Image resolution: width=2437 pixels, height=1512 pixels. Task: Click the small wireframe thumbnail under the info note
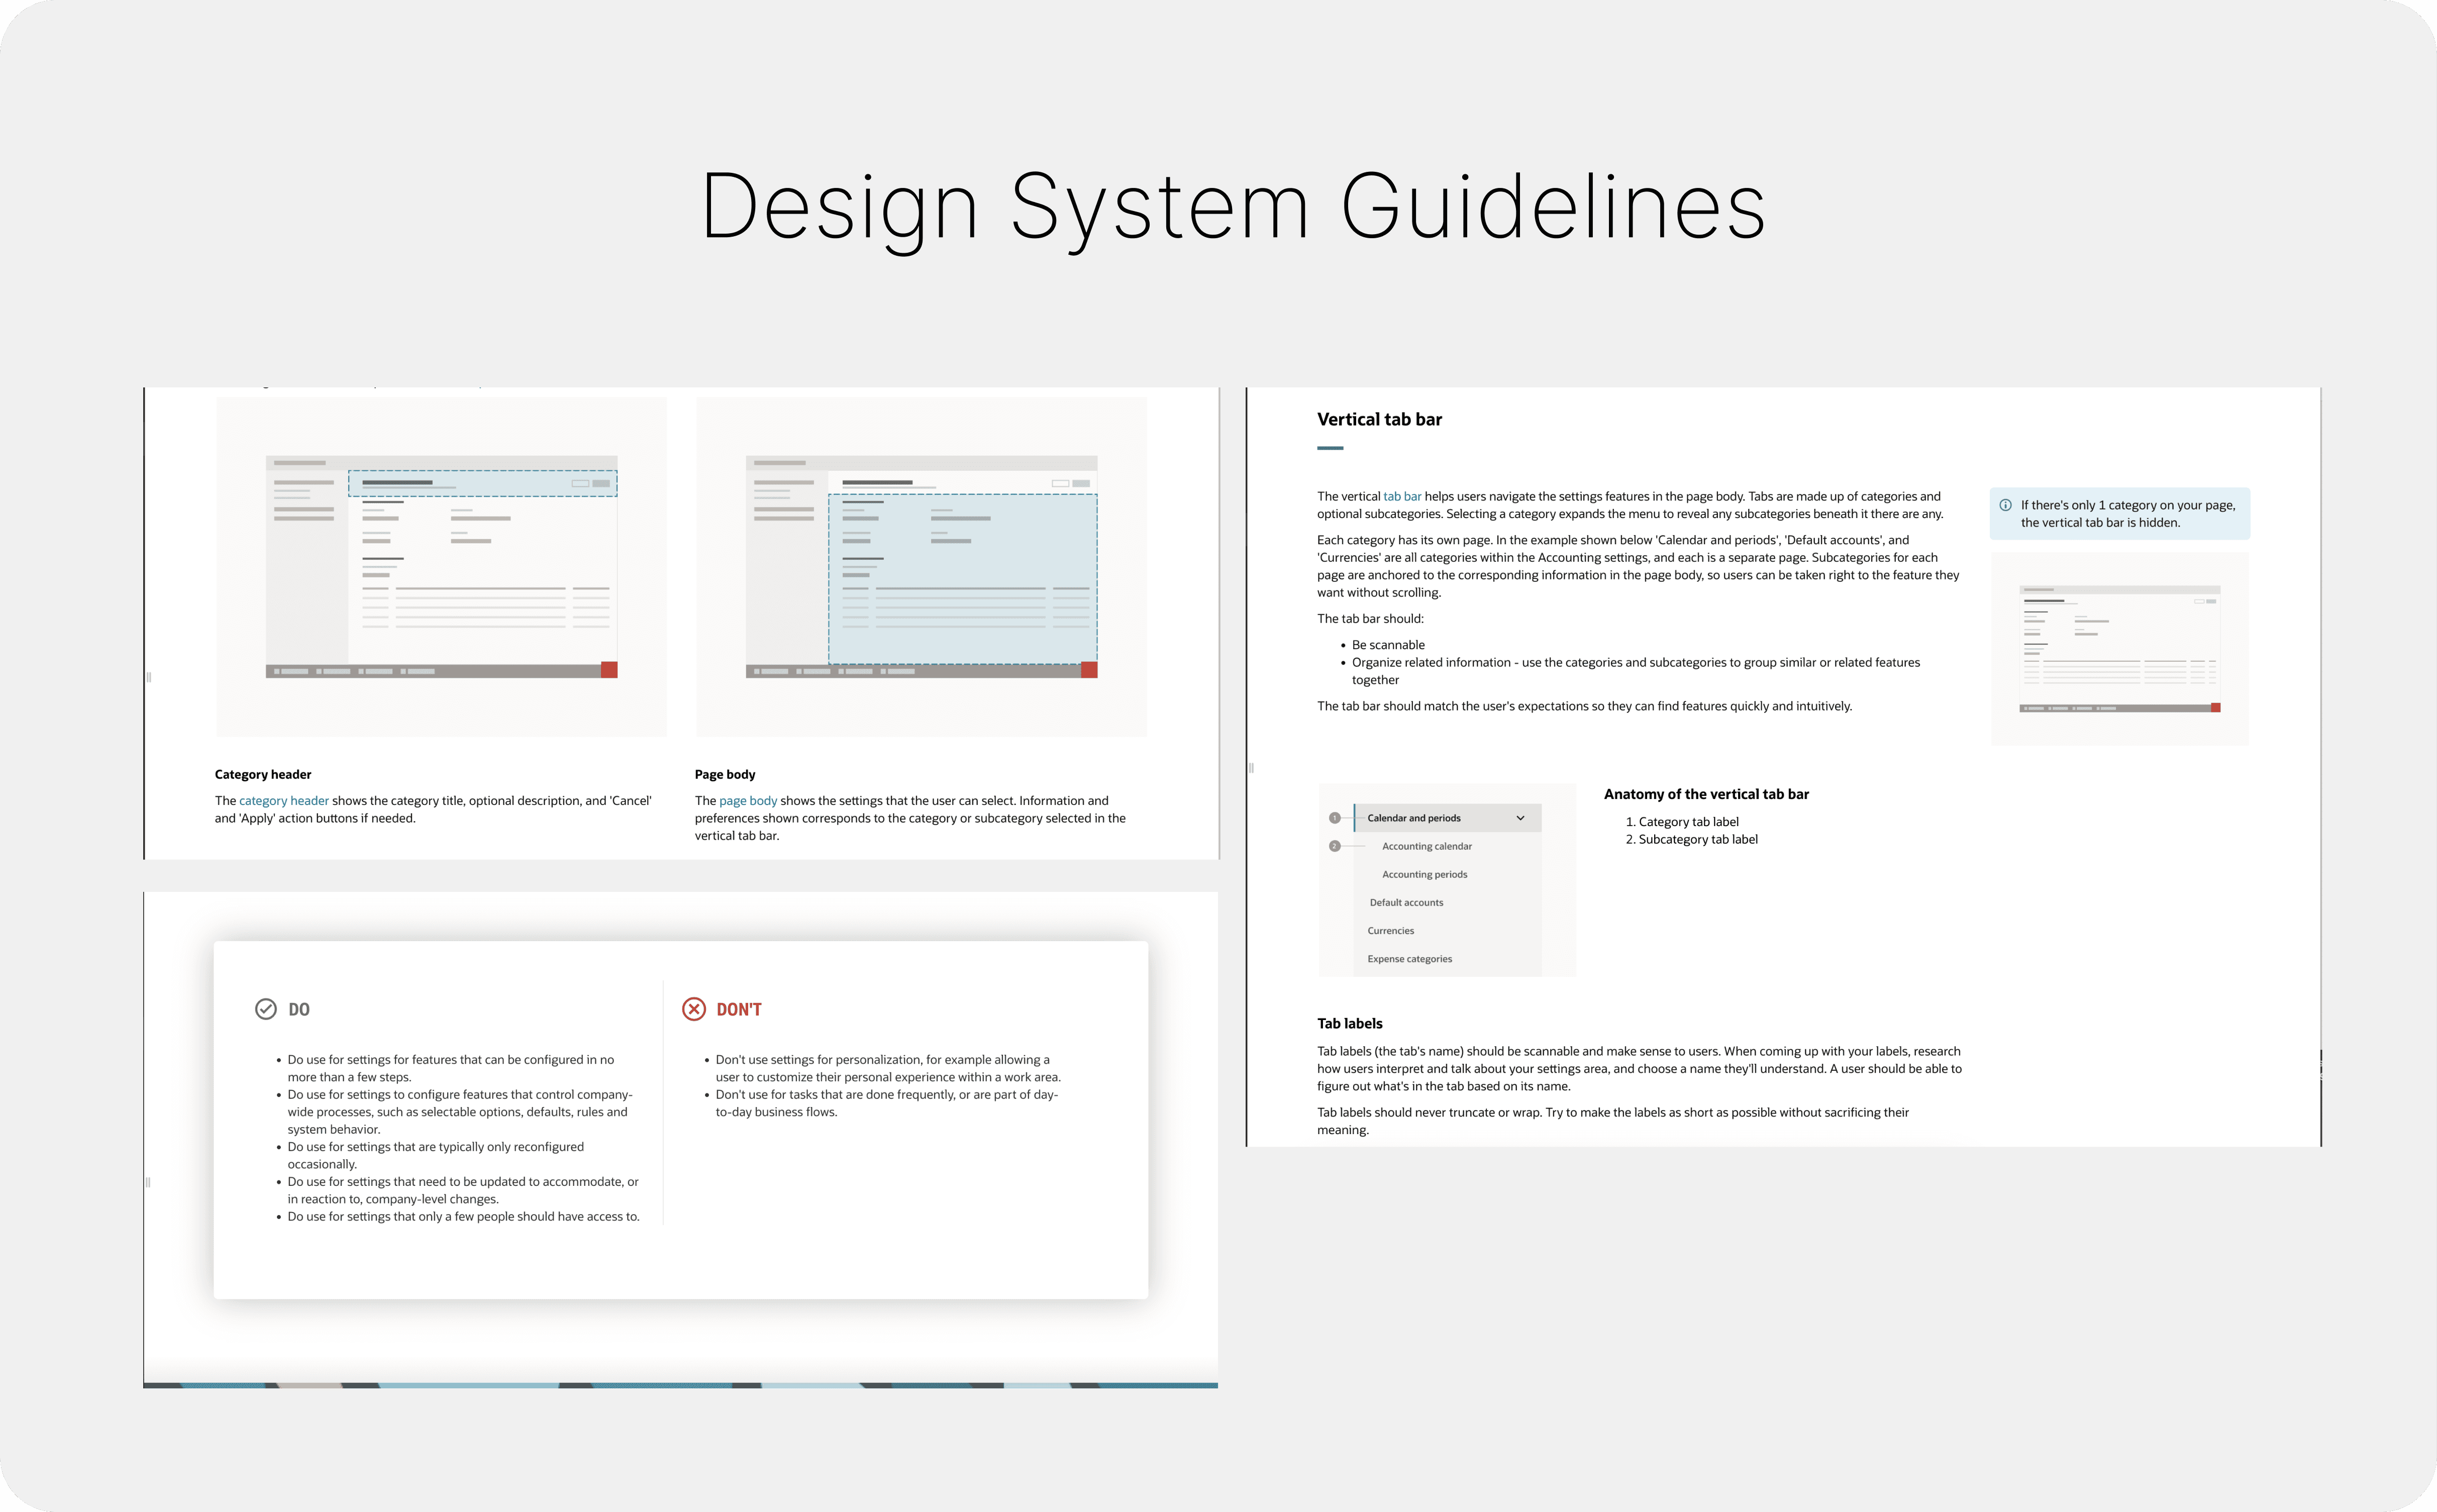click(2119, 648)
